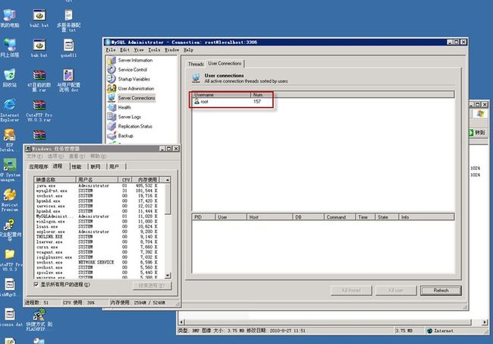Screen dimensions: 493x344
Task: Select explorer.exe process row
Action: (99, 232)
